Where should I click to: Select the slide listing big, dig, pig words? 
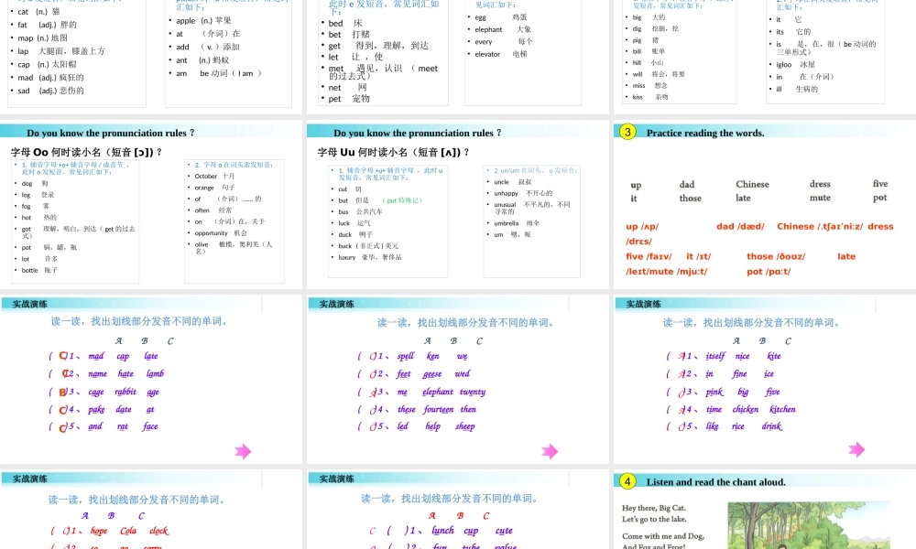coord(765,57)
